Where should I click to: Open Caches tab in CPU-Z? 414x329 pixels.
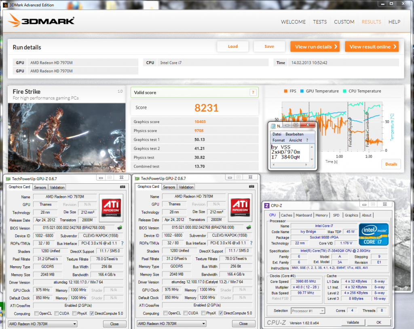tap(287, 215)
